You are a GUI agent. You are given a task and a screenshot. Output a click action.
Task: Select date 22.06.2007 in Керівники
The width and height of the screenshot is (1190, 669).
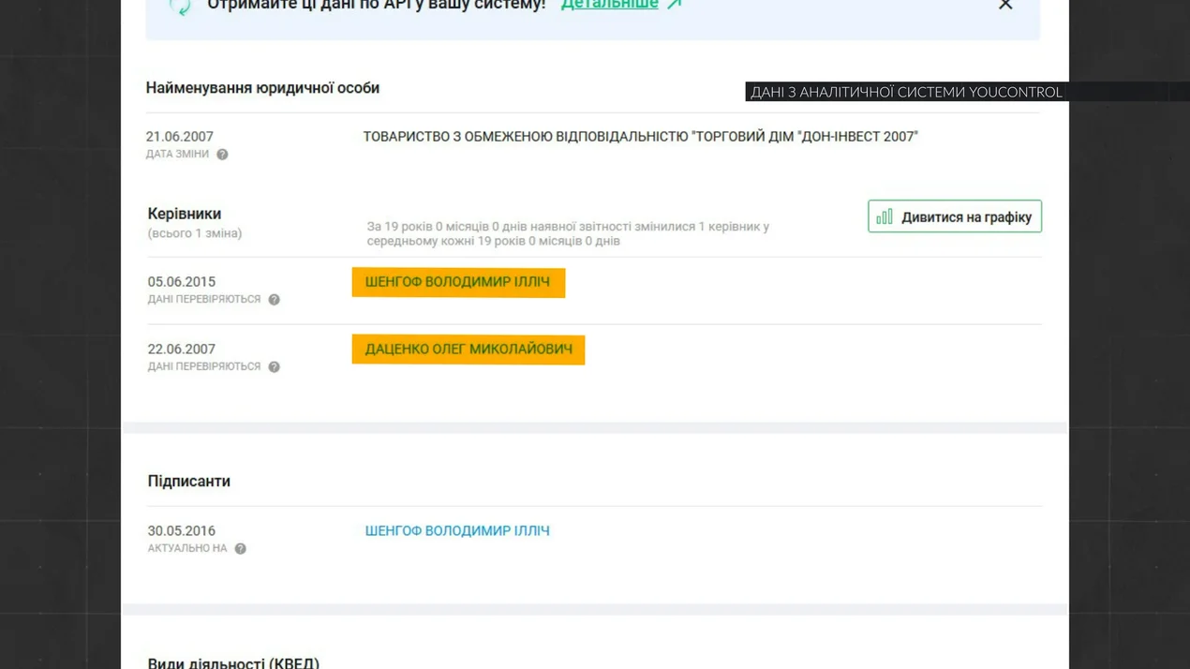tap(182, 349)
